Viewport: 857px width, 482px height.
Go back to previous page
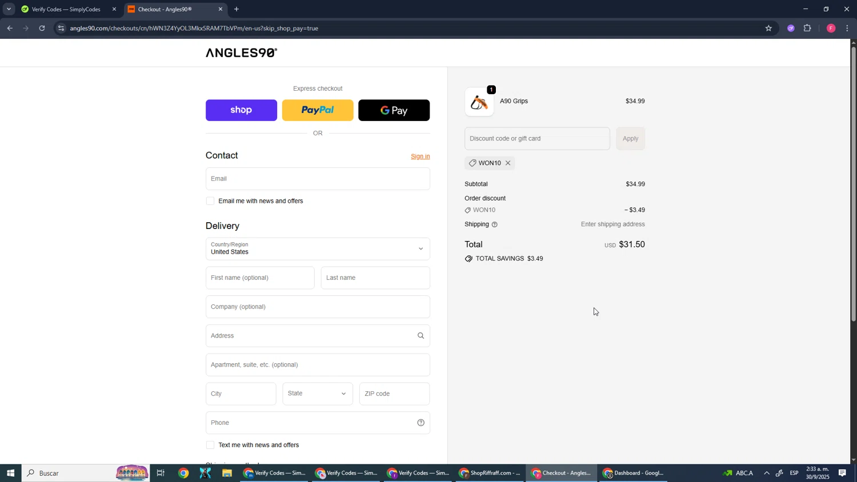tap(10, 28)
